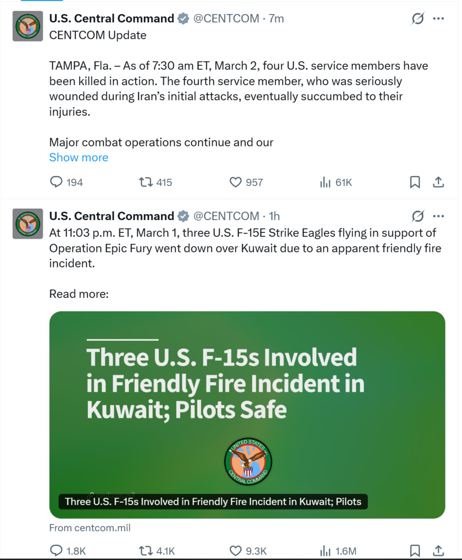The height and width of the screenshot is (560, 462).
Task: Reply to the F-15E friendly fire post
Action: click(x=56, y=550)
